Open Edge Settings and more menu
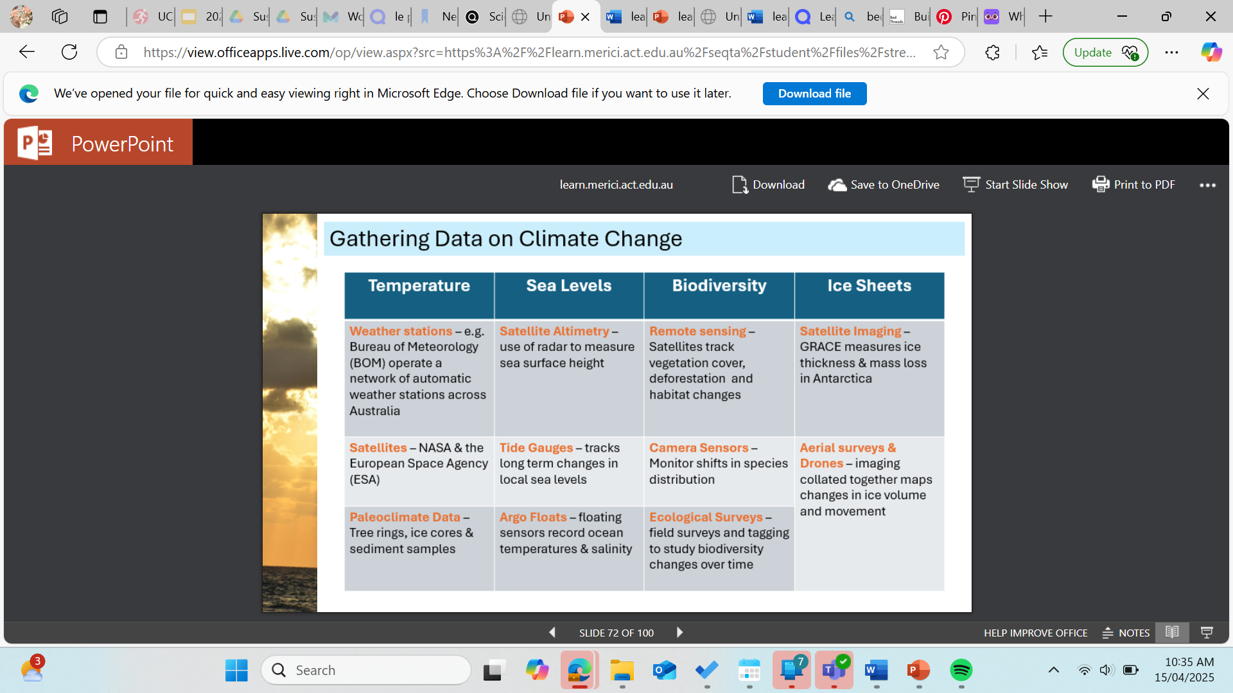 [x=1171, y=52]
